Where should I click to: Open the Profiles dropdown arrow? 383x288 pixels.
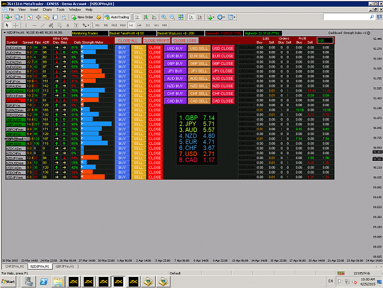point(21,17)
